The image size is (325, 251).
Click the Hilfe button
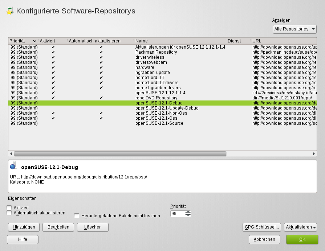point(23,239)
